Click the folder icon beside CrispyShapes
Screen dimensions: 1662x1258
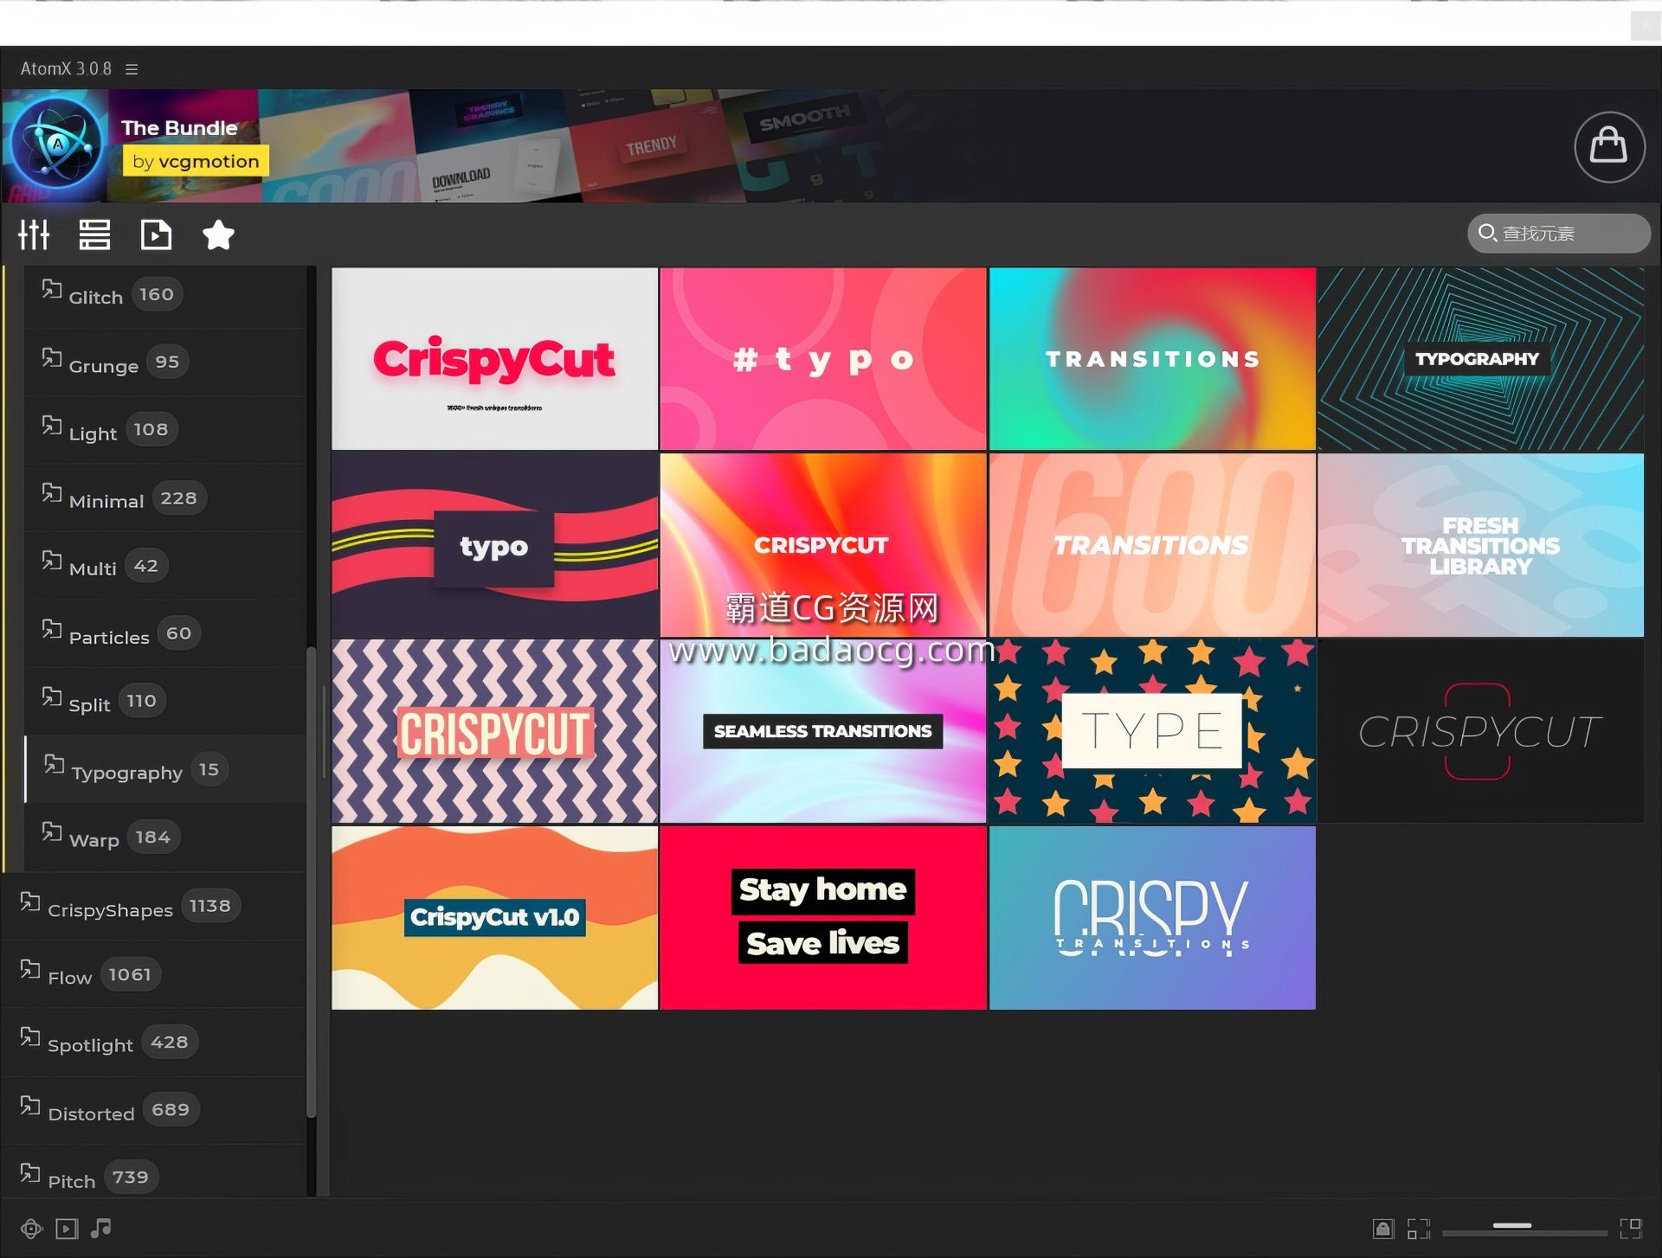click(30, 902)
